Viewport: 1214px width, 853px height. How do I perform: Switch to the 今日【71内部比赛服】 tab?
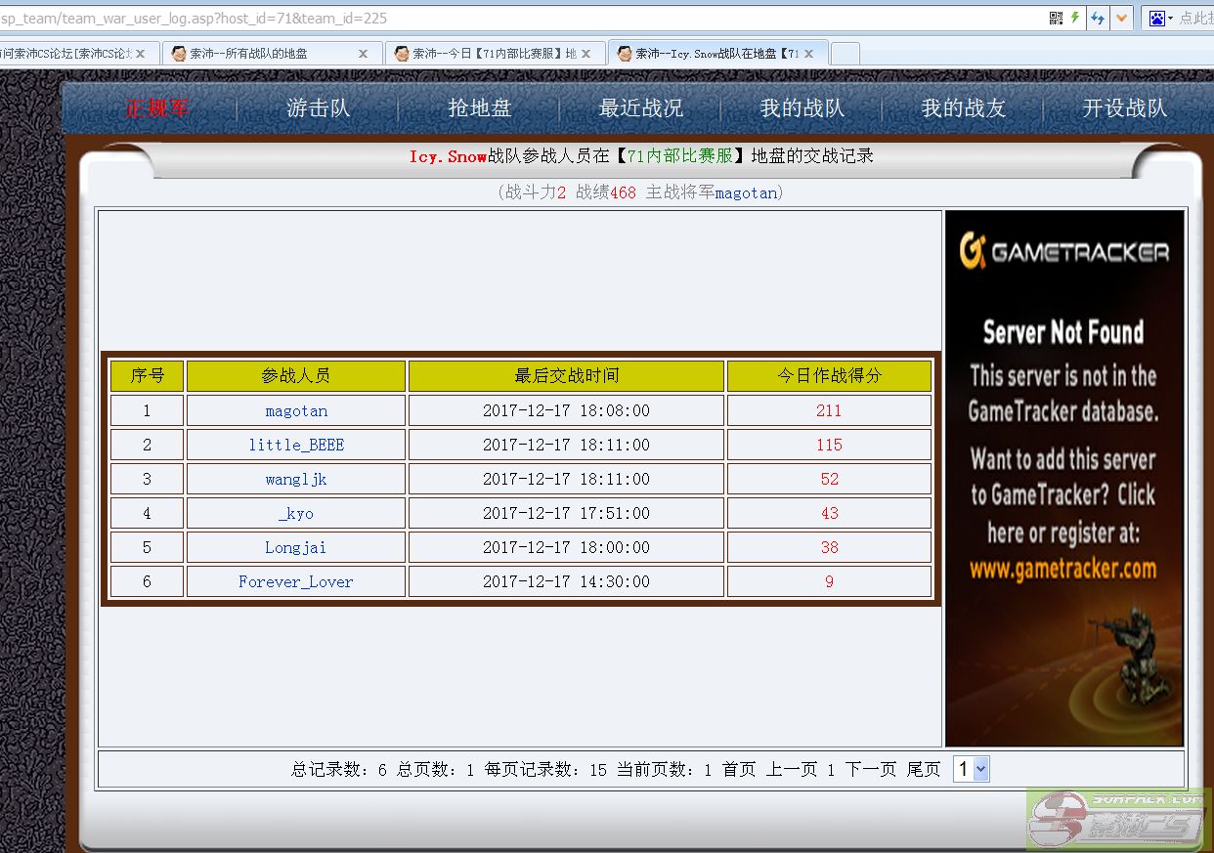(487, 54)
